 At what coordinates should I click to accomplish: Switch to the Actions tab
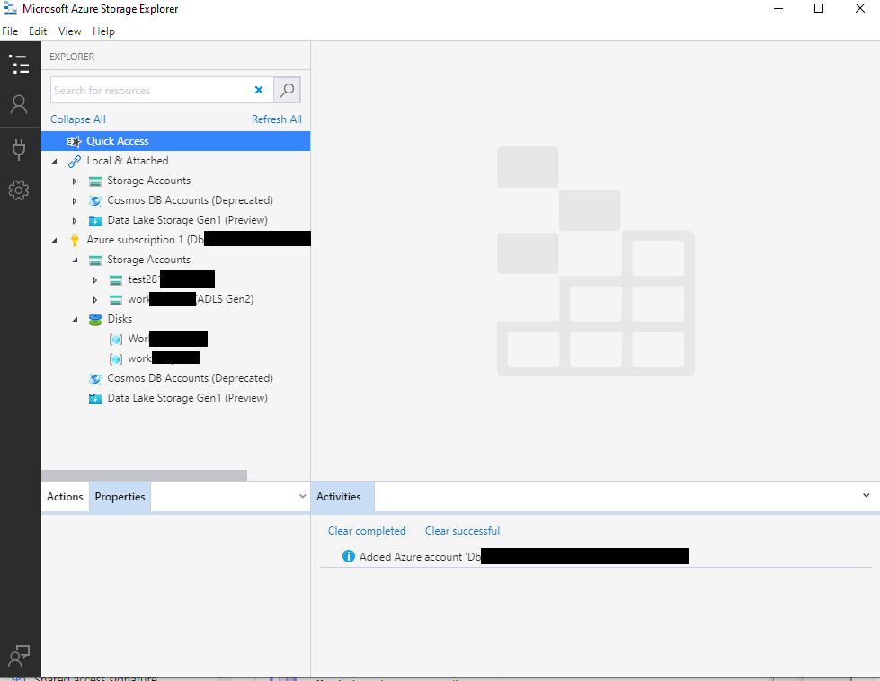click(65, 497)
